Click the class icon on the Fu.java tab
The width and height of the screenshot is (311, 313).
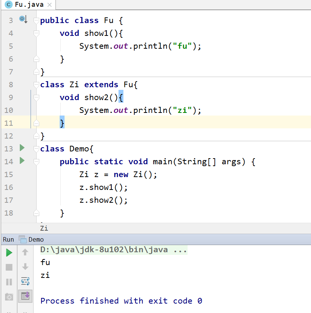8,5
